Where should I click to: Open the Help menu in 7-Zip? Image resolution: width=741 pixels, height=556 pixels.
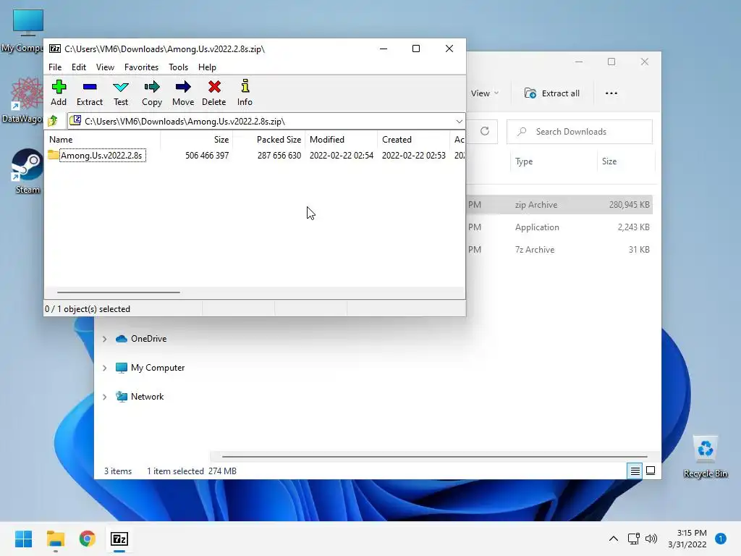click(207, 67)
